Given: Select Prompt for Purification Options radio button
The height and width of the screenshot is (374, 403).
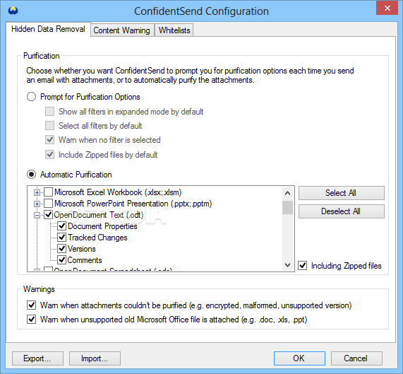Looking at the screenshot, I should (x=31, y=97).
